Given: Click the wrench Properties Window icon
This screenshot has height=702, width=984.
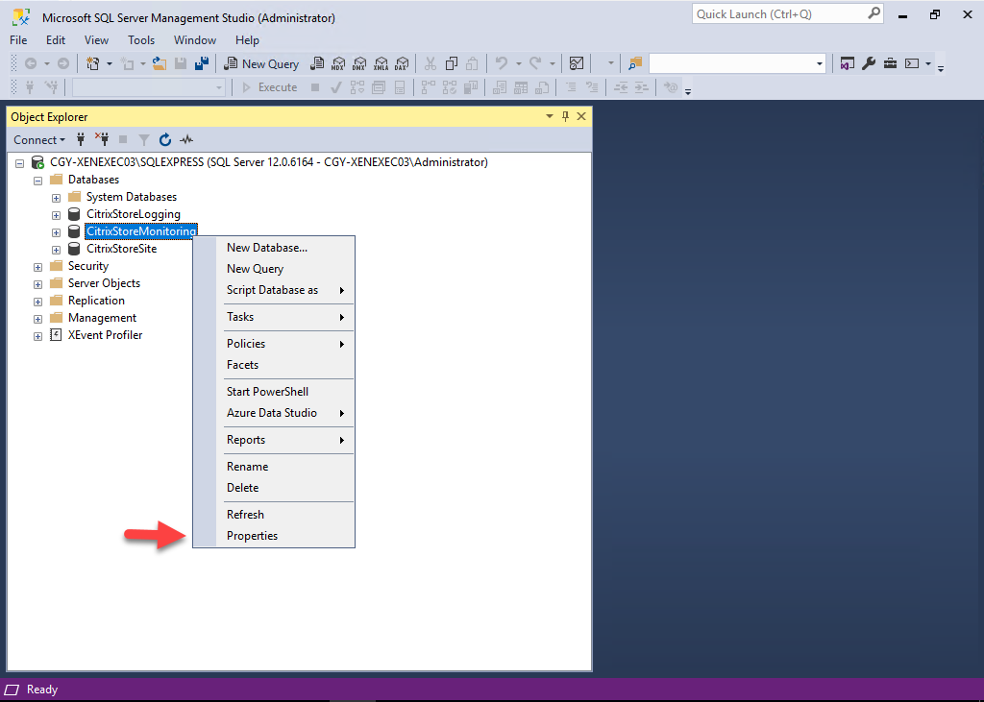Looking at the screenshot, I should click(x=869, y=63).
